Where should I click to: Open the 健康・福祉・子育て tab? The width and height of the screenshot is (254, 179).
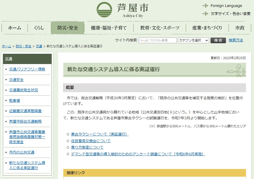click(109, 28)
